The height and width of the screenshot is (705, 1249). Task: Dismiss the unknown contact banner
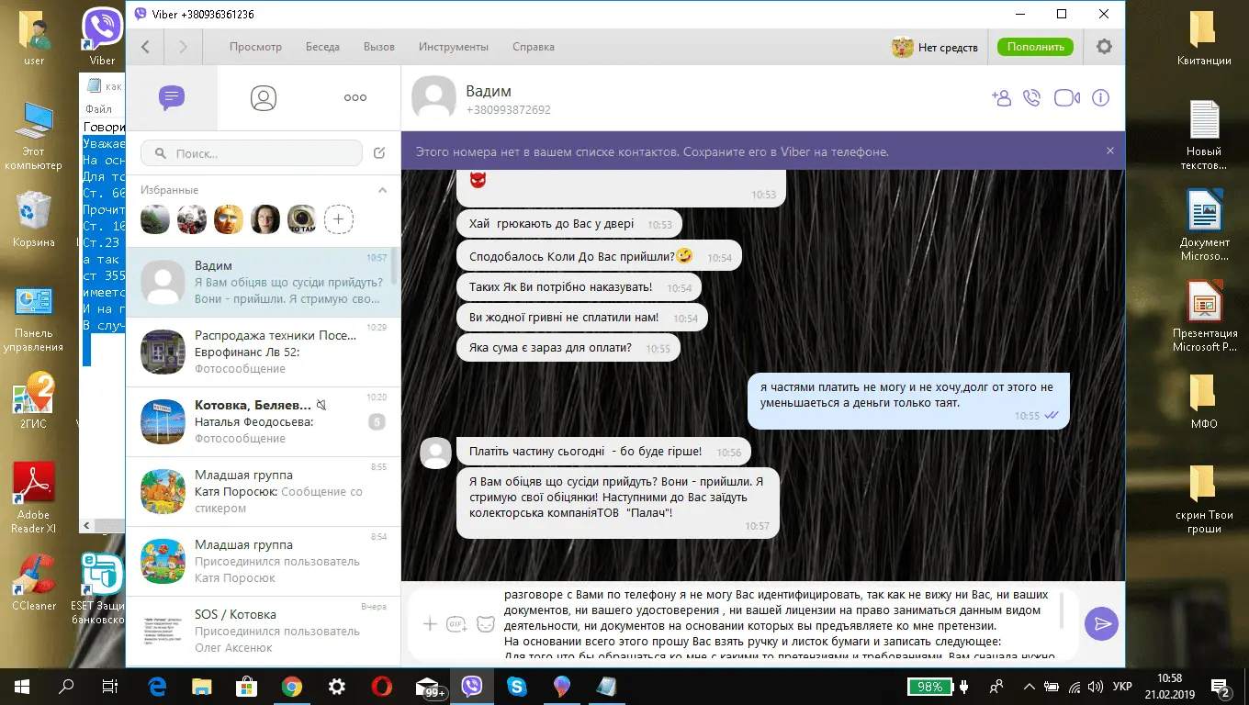click(1109, 151)
